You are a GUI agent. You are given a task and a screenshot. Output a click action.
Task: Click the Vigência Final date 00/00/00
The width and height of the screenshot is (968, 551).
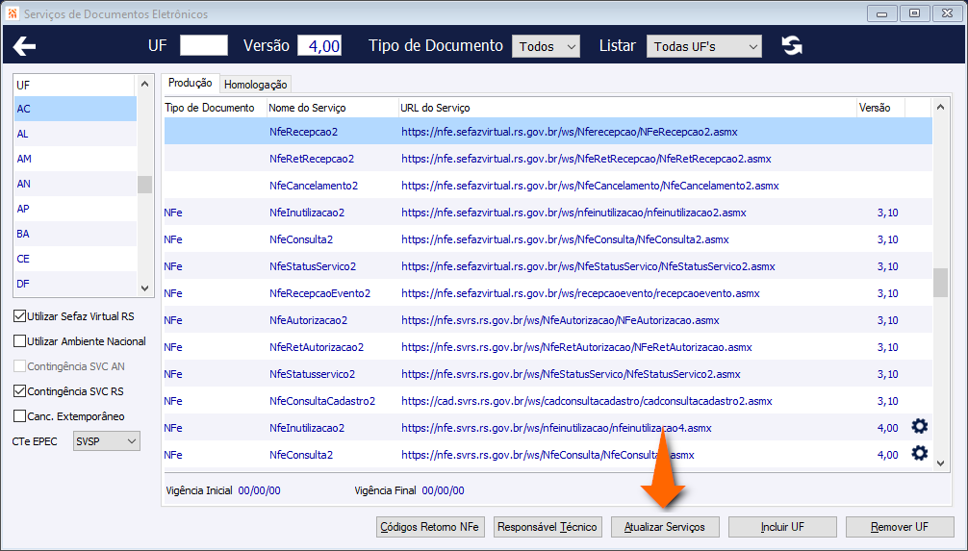point(444,490)
